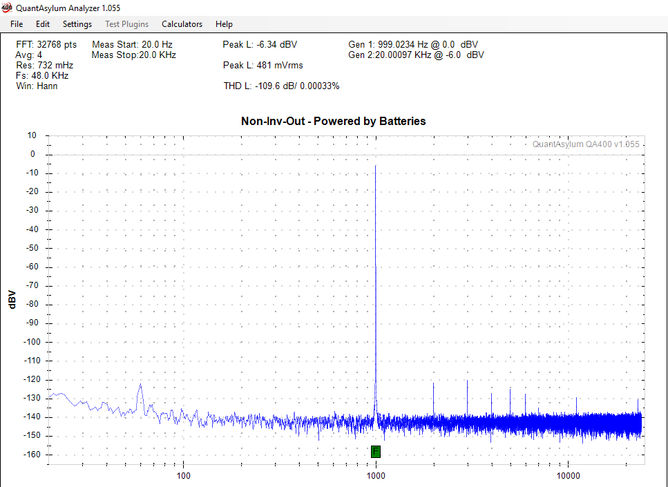This screenshot has width=668, height=487.
Task: Select the green F fundamental marker
Action: (x=375, y=452)
